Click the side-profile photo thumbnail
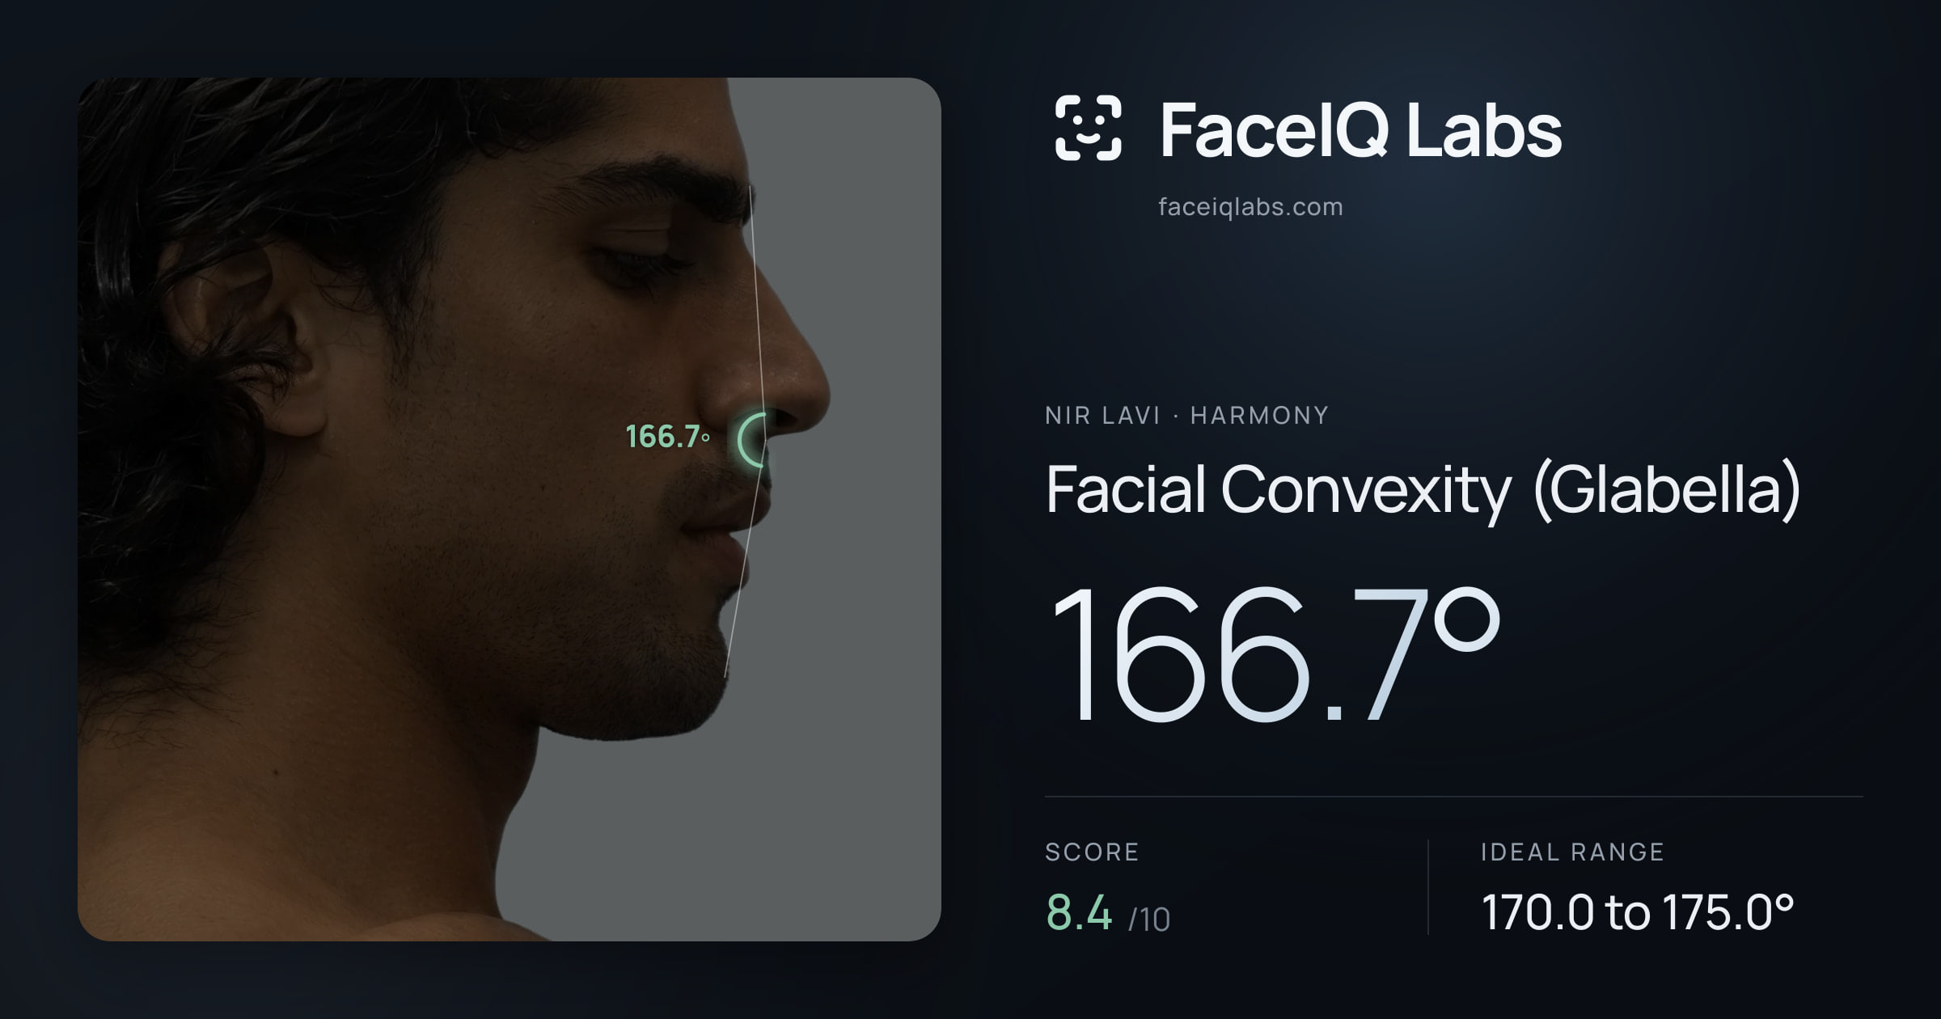Image resolution: width=1941 pixels, height=1019 pixels. coord(510,509)
